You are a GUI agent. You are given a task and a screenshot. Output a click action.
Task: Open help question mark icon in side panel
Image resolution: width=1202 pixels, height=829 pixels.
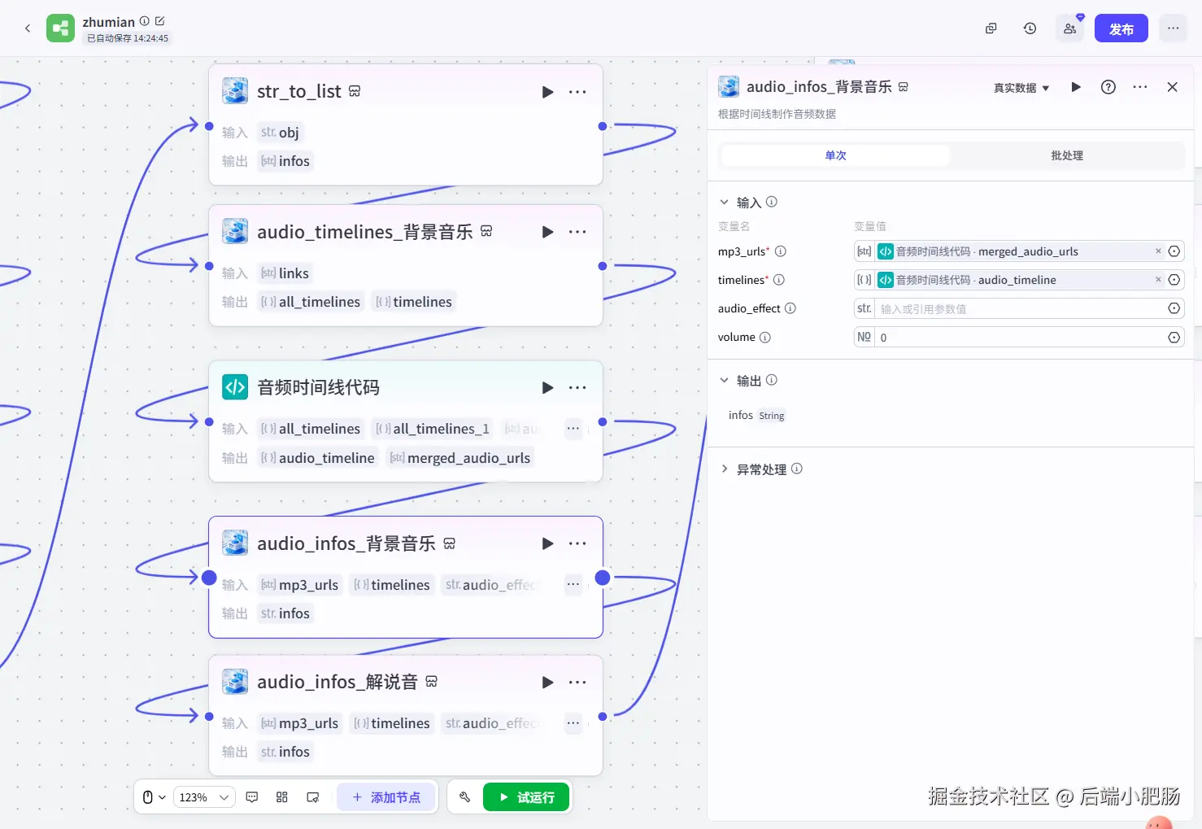pos(1108,87)
